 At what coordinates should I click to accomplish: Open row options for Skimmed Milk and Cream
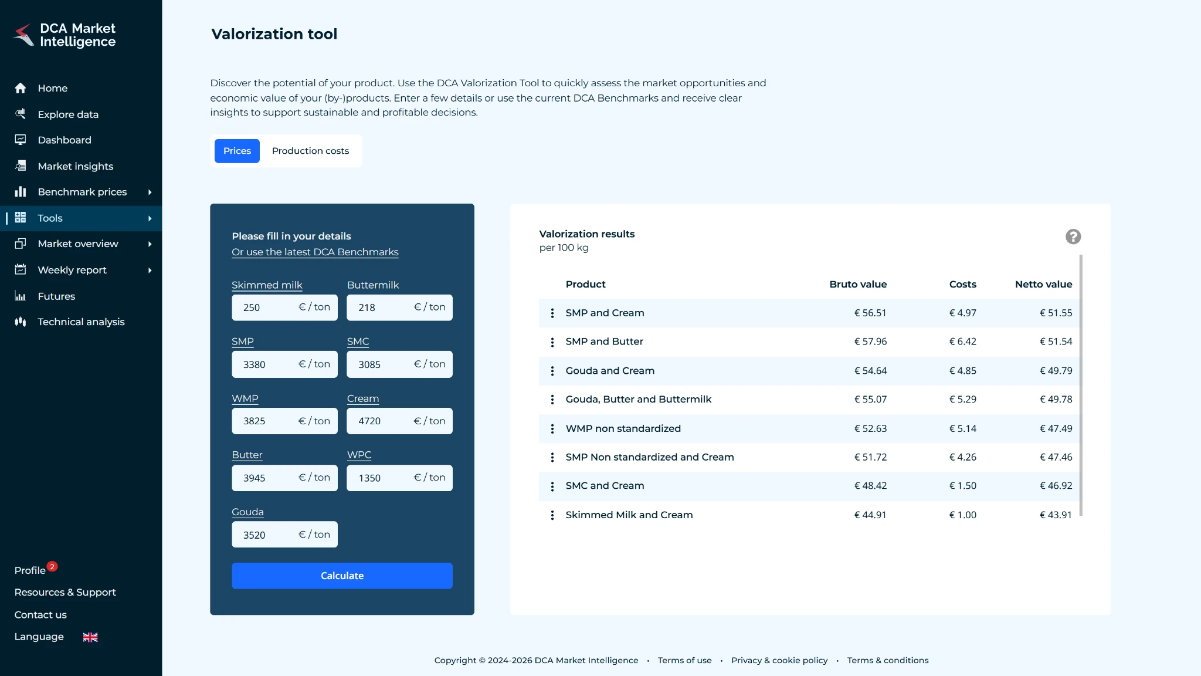point(552,515)
